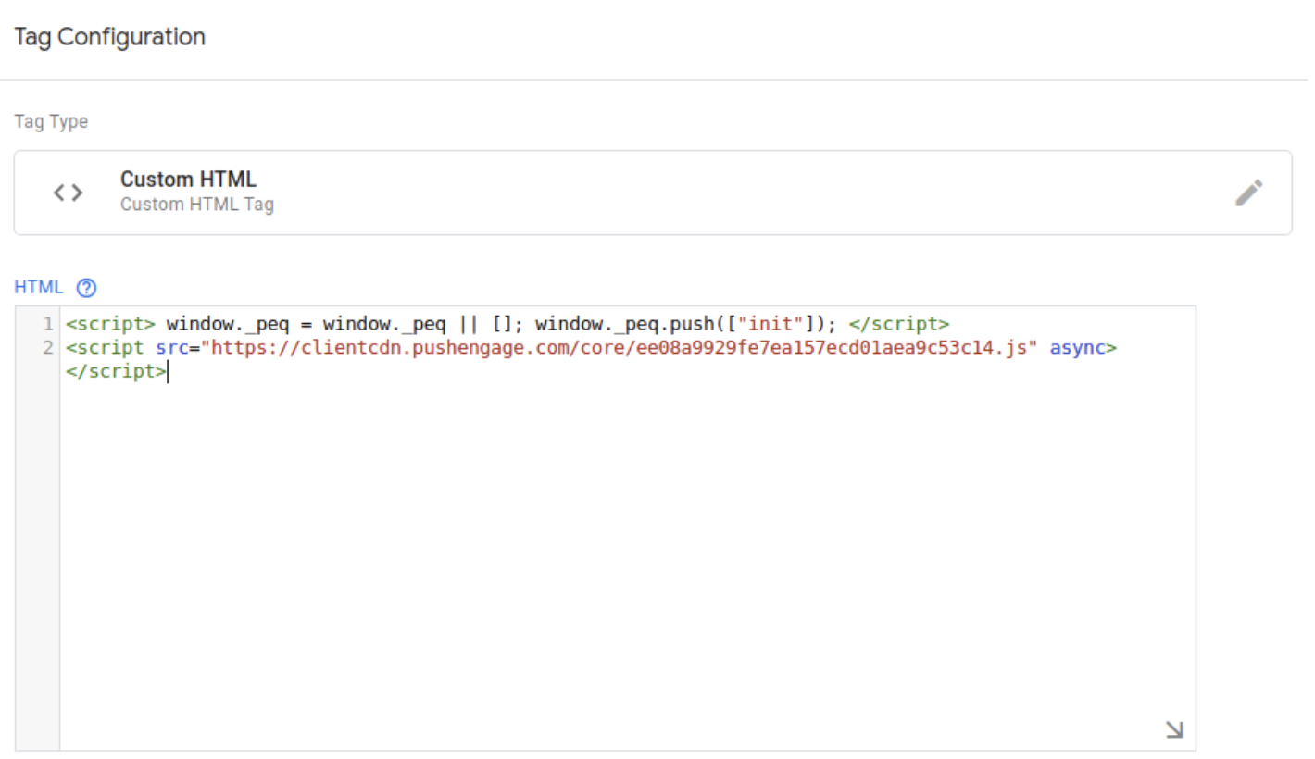Click the Tag Type section label
Image resolution: width=1315 pixels, height=759 pixels.
[x=51, y=121]
